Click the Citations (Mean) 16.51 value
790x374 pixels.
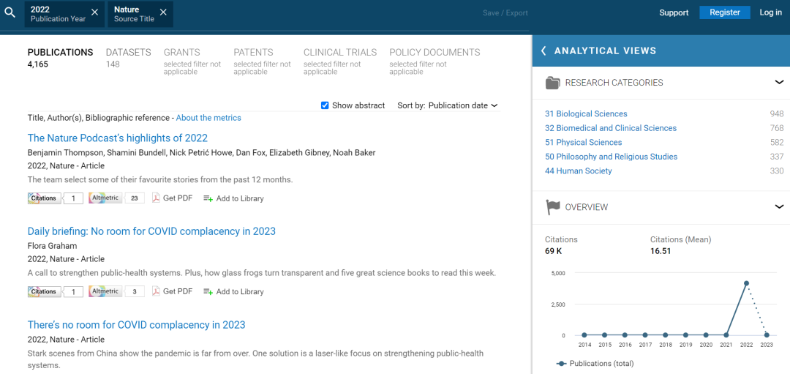(661, 251)
